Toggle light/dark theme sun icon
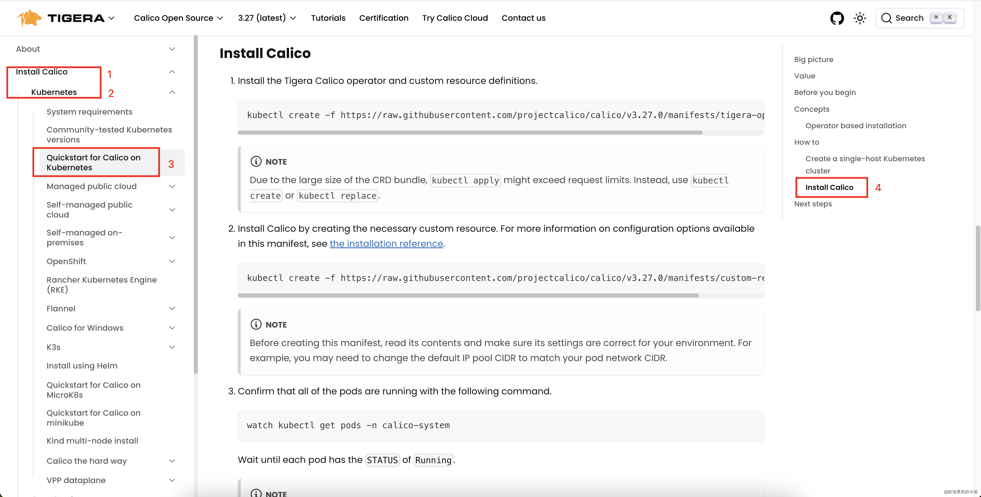981x497 pixels. point(860,18)
